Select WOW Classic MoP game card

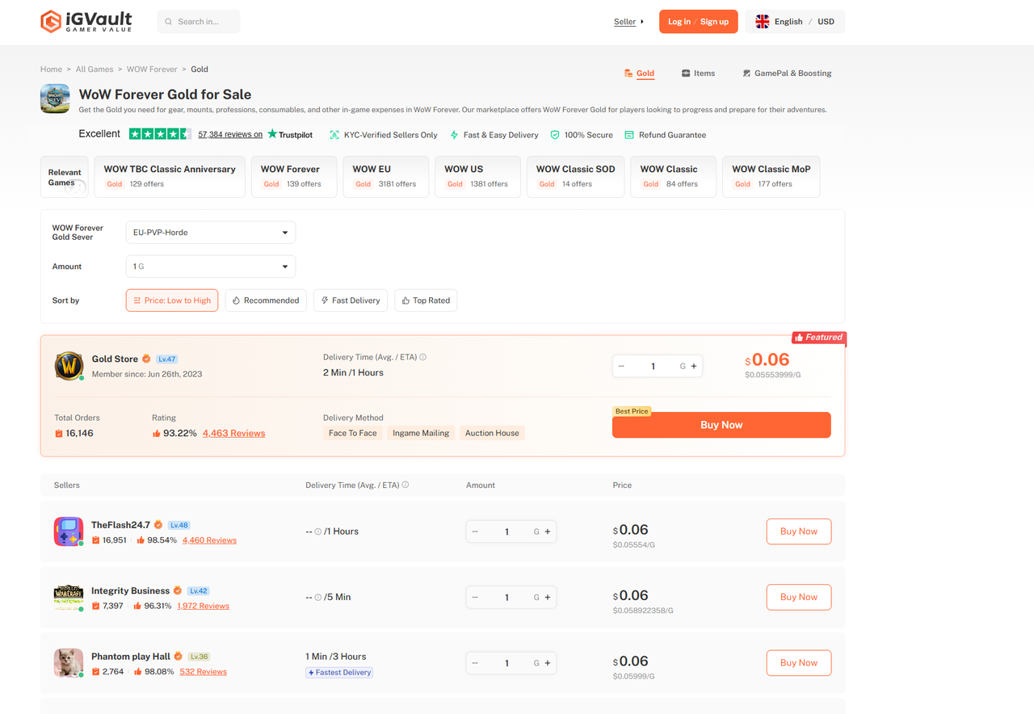click(x=771, y=176)
